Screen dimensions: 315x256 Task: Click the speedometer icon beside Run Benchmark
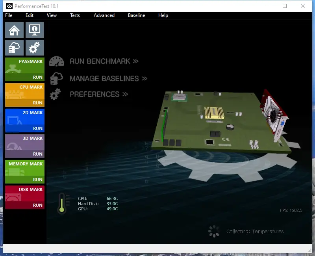pyautogui.click(x=57, y=61)
